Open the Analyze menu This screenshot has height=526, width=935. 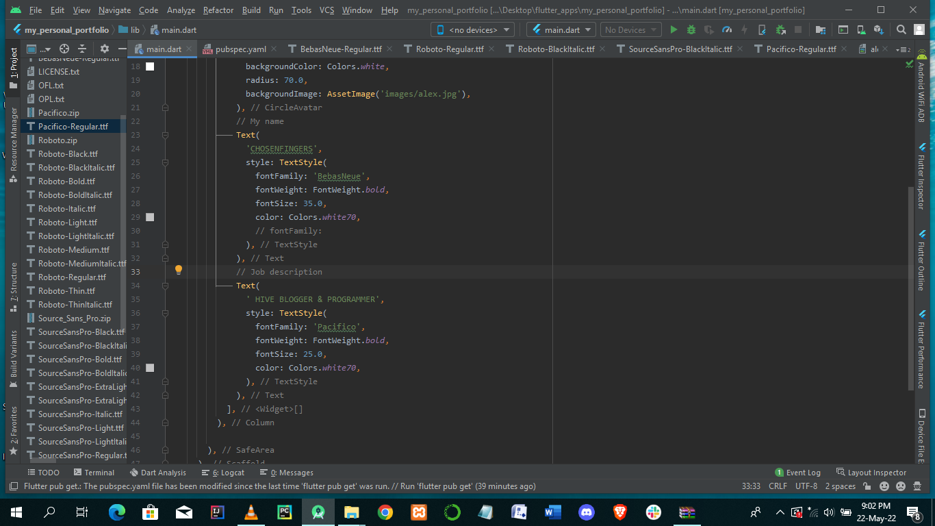[x=181, y=10]
